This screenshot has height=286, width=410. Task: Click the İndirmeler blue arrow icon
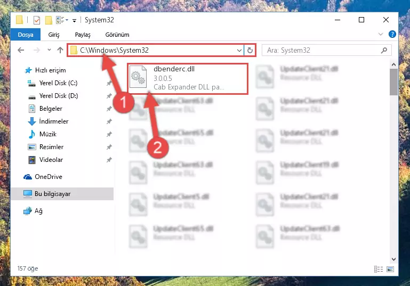[x=32, y=121]
